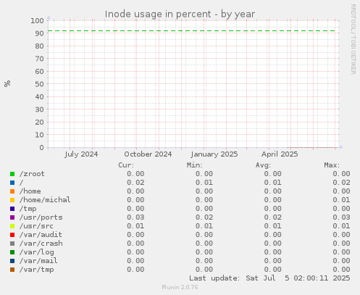Click the /home/michal yellow legend swatch
This screenshot has height=295, width=360.
[12, 200]
